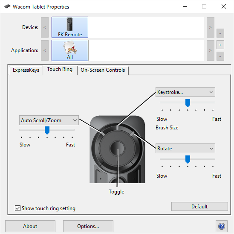This screenshot has width=234, height=234.
Task: Click Fast label under Rotate slider
Action: [217, 176]
